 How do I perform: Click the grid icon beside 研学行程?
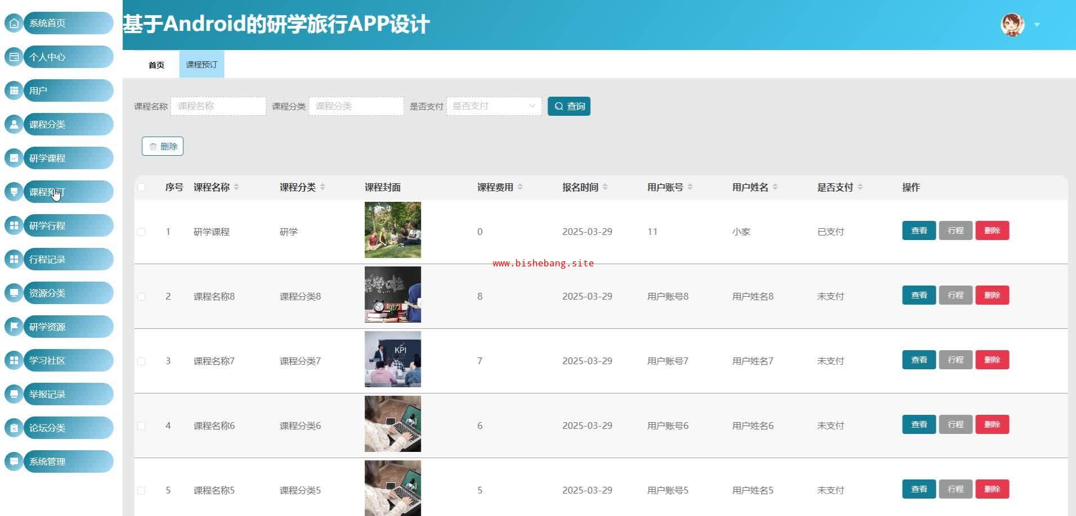click(14, 225)
